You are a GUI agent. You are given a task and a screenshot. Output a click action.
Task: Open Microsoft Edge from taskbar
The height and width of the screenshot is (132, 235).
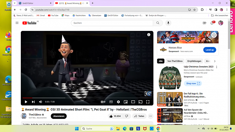click(x=125, y=129)
